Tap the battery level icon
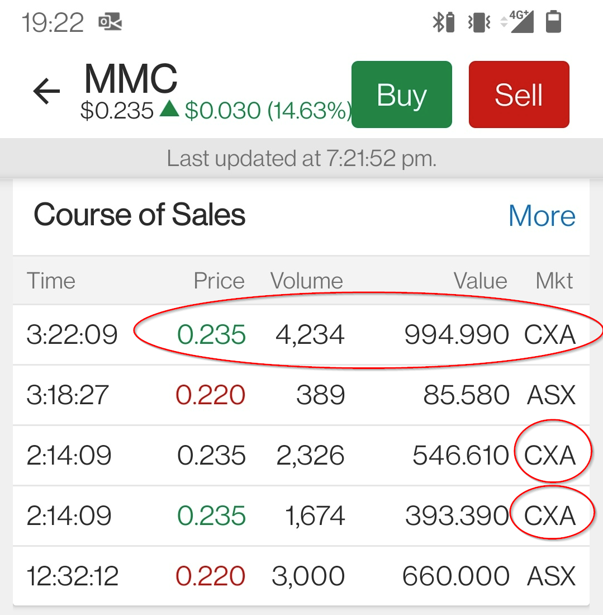Screen dimensions: 603x615 coord(553,22)
